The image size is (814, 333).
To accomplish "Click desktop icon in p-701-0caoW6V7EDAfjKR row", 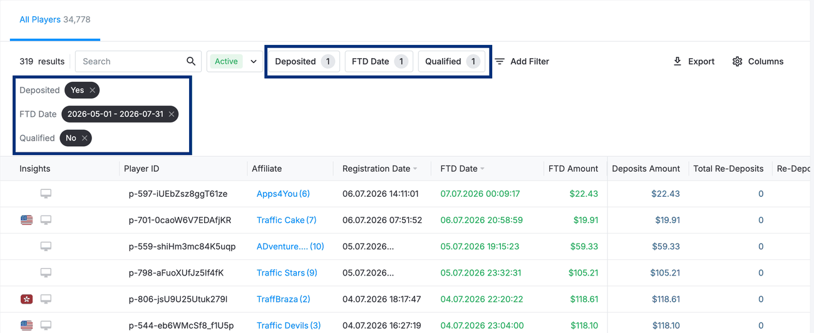I will 46,220.
